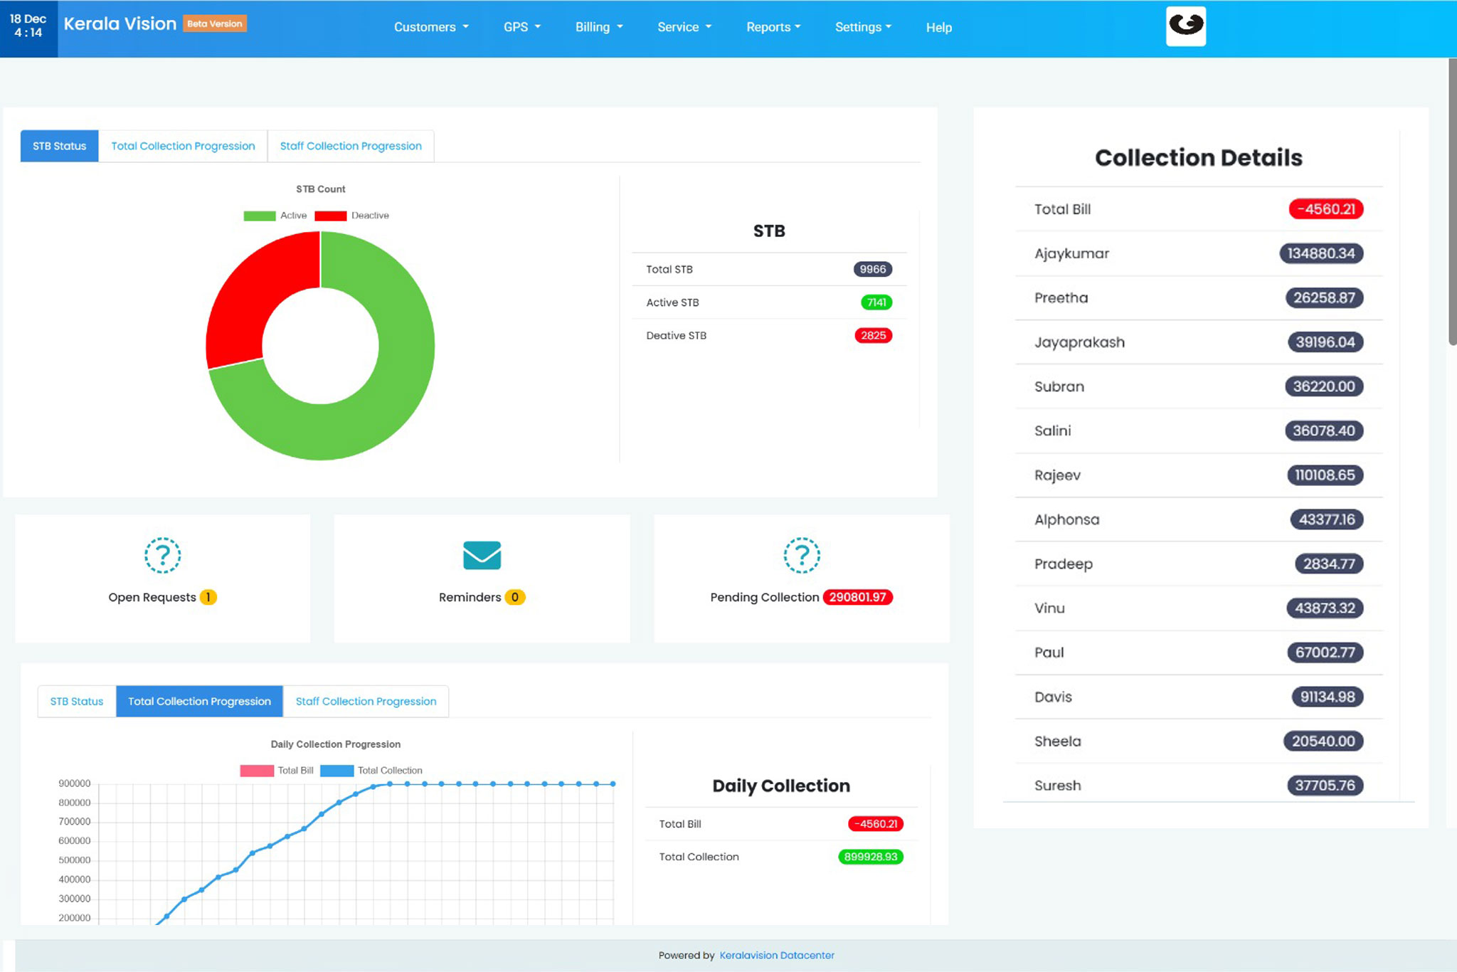The image size is (1457, 972).
Task: Click the Open Requests question mark icon
Action: coord(162,555)
